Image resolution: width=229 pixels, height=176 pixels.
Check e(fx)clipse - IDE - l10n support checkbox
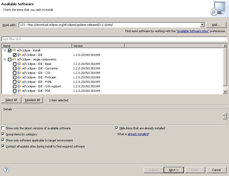[15, 86]
